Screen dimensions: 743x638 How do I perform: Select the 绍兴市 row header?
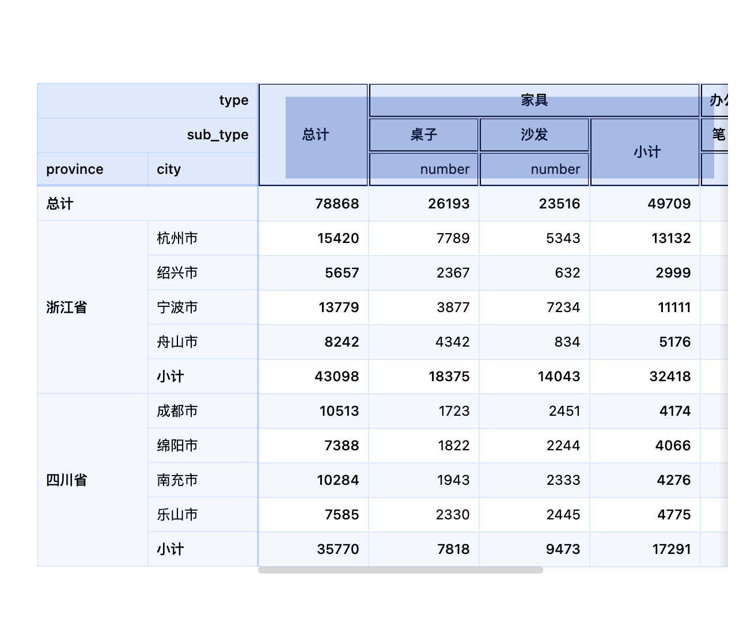pos(203,273)
